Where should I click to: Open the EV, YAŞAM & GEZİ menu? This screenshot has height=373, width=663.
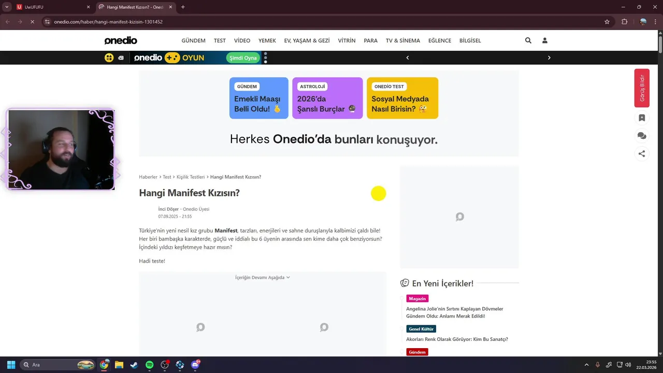pos(307,40)
